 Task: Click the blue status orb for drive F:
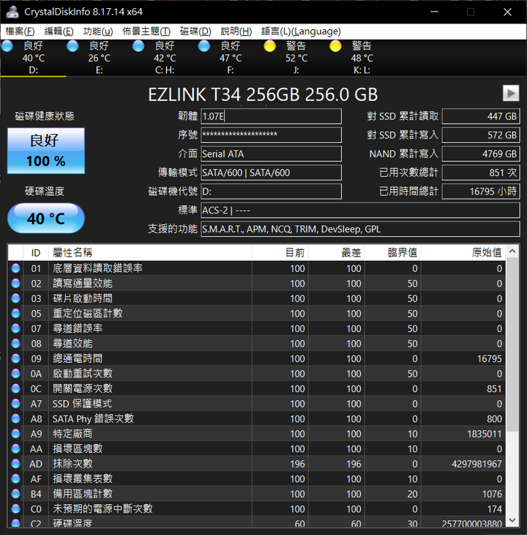click(204, 45)
